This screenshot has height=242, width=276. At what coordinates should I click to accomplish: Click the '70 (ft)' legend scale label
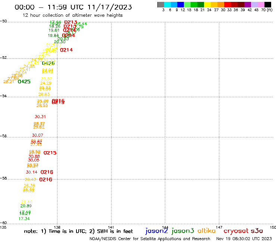(x=267, y=10)
